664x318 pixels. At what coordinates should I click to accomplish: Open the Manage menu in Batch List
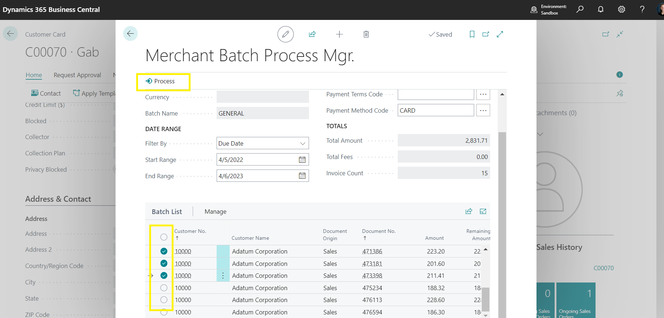click(x=216, y=212)
